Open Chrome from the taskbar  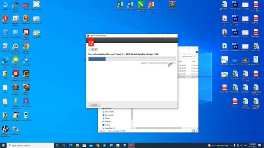tap(98, 145)
